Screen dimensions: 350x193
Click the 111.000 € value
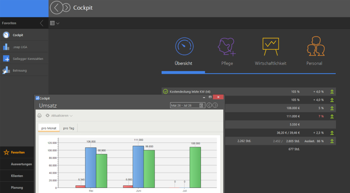point(293,116)
